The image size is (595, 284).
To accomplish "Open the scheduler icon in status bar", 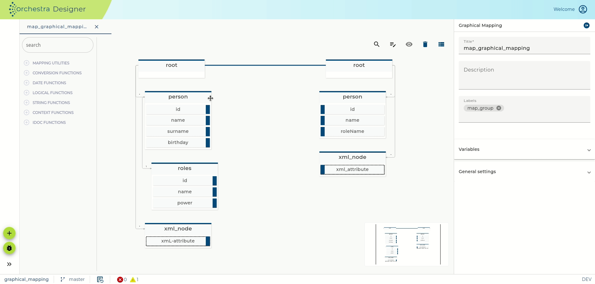I will coord(100,279).
